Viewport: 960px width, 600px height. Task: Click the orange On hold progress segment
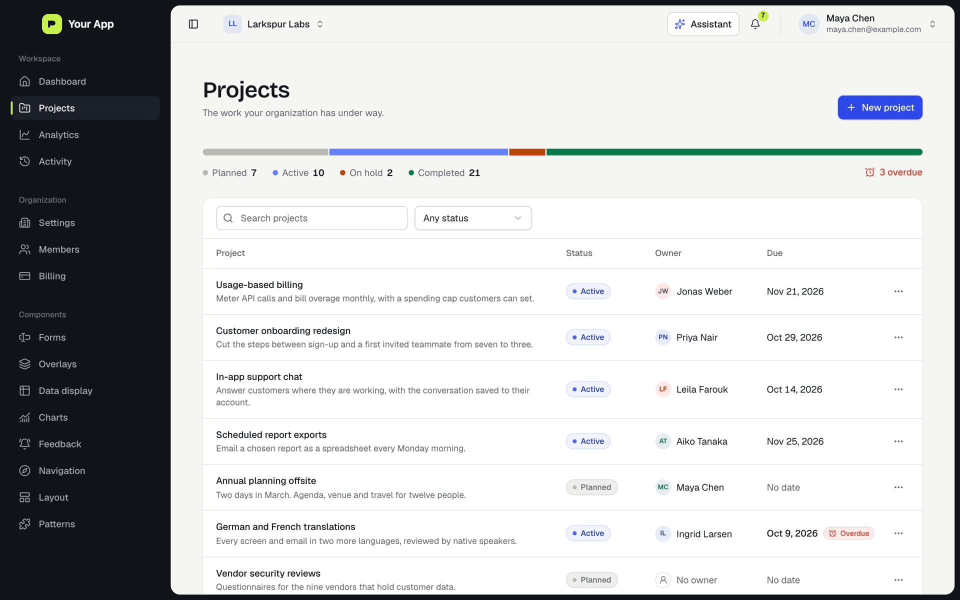(527, 152)
